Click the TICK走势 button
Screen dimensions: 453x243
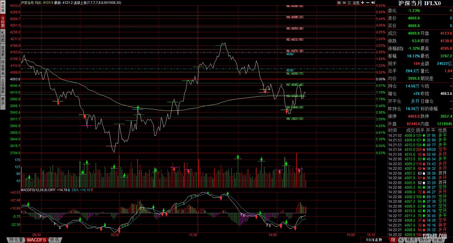pyautogui.click(x=374, y=240)
